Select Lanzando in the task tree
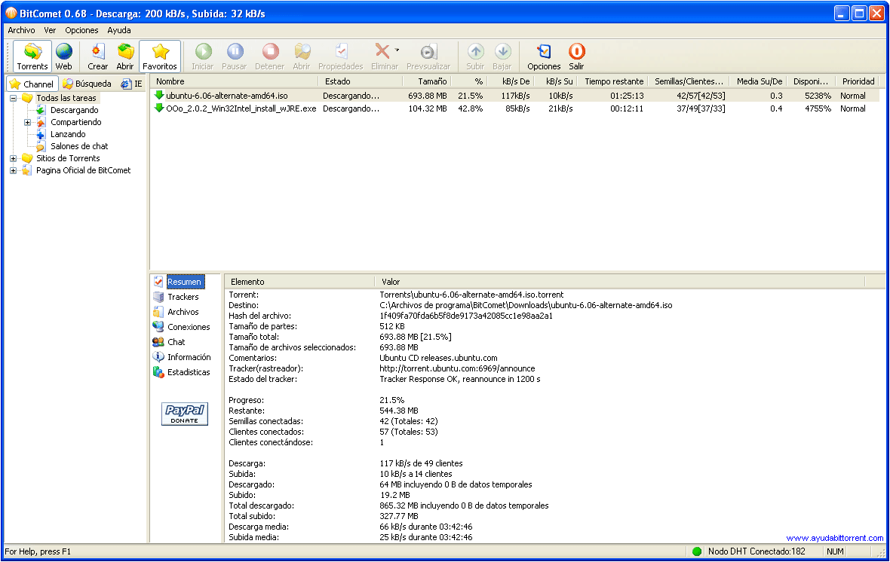Image resolution: width=890 pixels, height=562 pixels. click(68, 134)
